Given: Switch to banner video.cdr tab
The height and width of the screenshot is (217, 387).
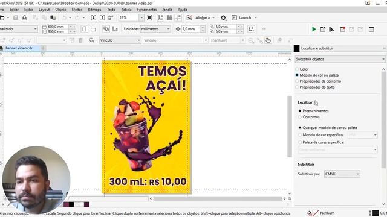Looking at the screenshot, I should pos(19,48).
